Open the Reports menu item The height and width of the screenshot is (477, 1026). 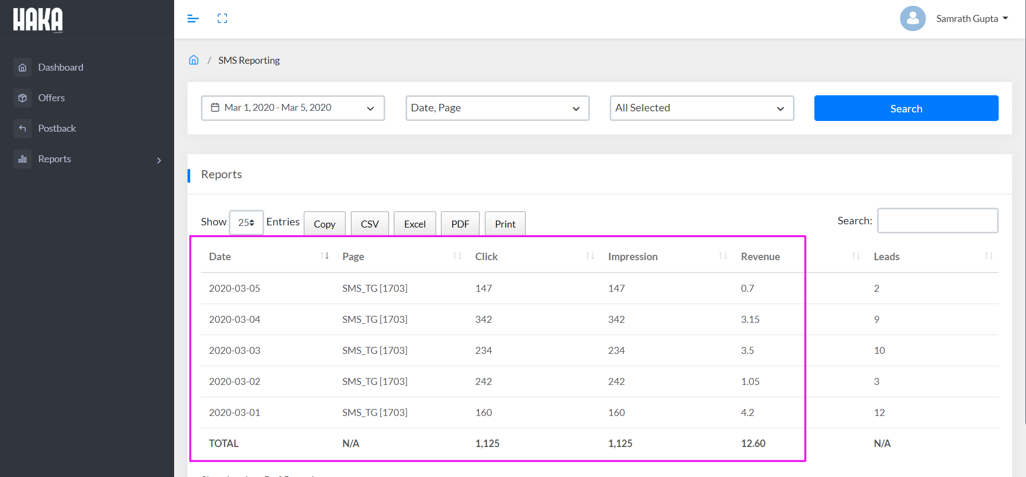click(x=54, y=159)
